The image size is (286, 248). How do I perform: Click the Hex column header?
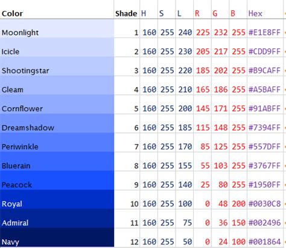[265, 10]
